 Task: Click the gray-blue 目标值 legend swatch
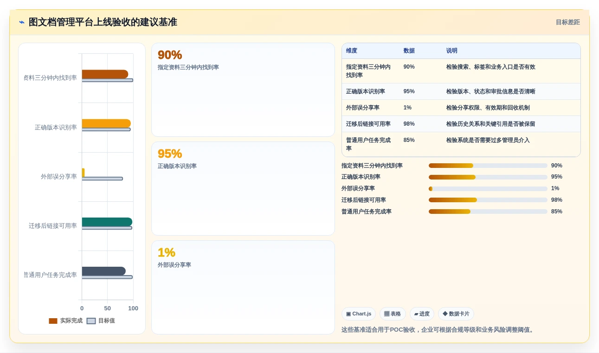coord(91,321)
